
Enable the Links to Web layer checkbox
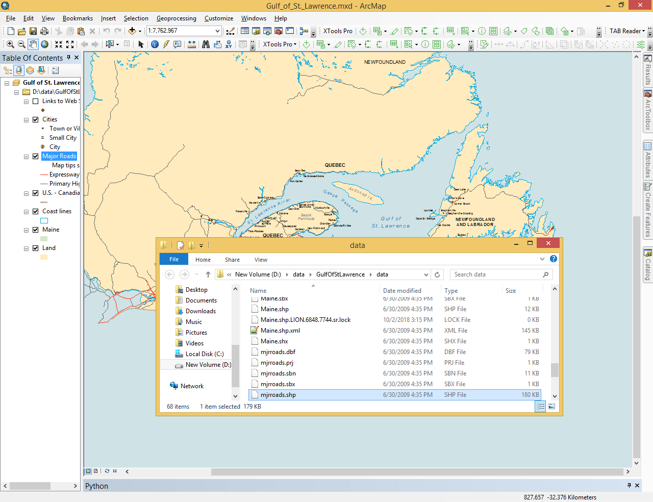[x=36, y=101]
